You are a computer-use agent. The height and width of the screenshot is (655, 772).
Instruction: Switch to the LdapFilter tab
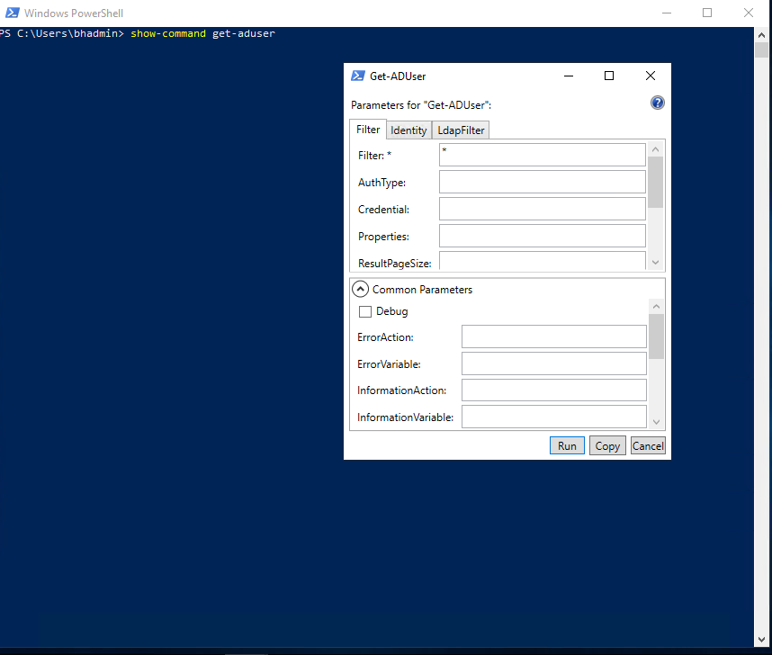tap(461, 130)
